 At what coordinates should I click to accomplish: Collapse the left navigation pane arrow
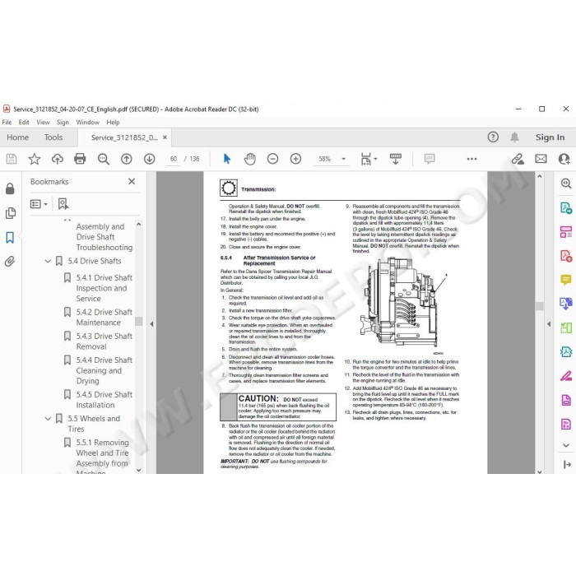pos(151,324)
